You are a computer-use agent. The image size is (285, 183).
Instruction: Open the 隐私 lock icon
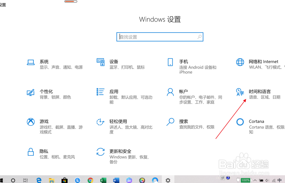[x=30, y=152]
